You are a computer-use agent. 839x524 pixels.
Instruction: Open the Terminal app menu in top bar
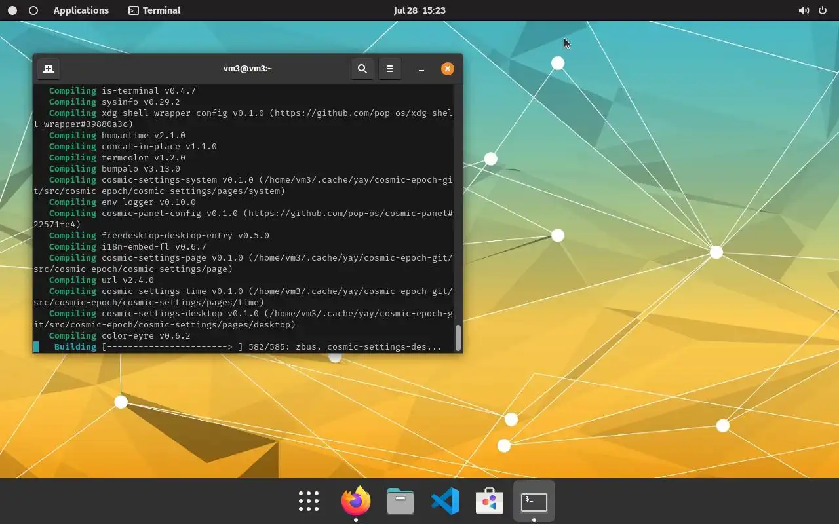155,10
